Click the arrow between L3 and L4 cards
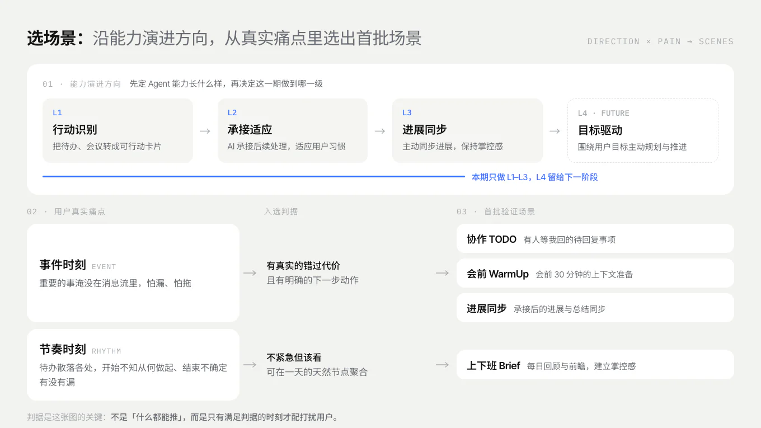Image resolution: width=761 pixels, height=428 pixels. (x=555, y=131)
